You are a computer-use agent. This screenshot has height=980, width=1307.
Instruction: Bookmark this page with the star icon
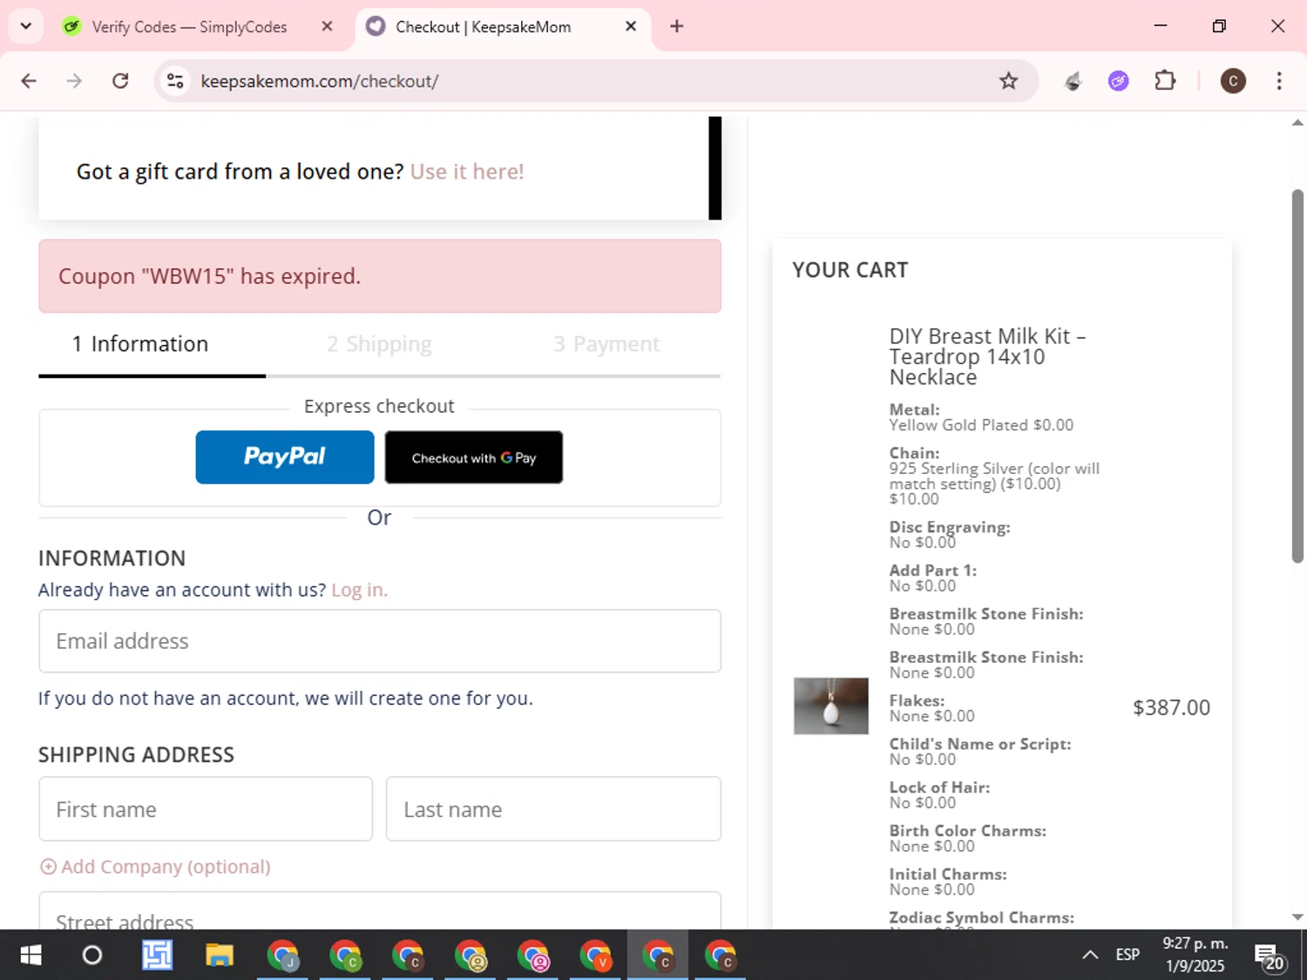pos(1008,81)
